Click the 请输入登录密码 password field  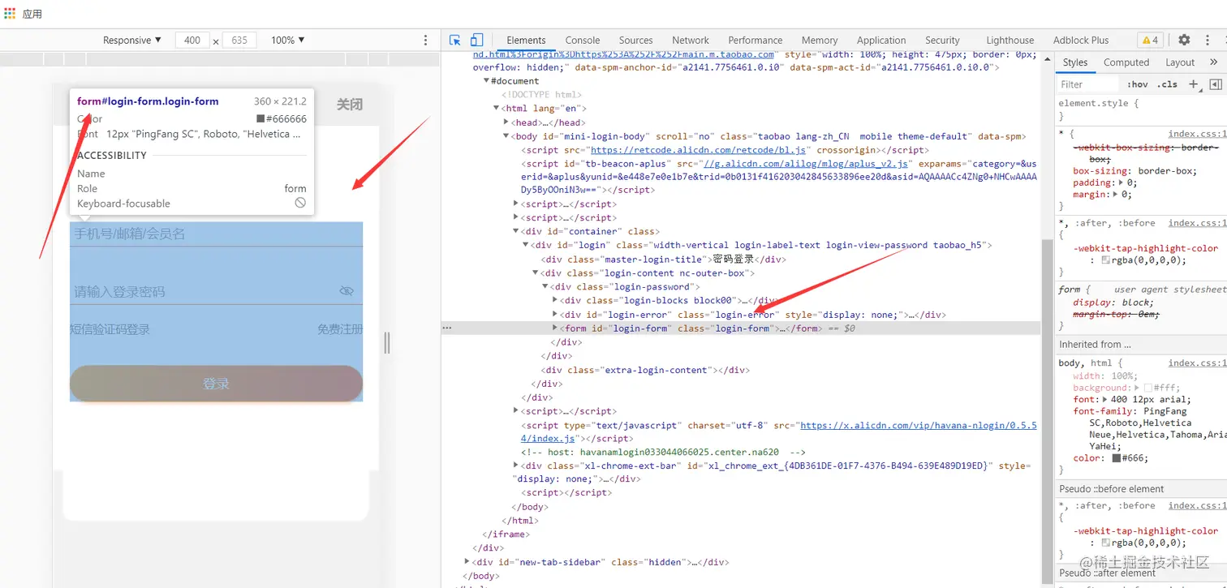point(203,291)
